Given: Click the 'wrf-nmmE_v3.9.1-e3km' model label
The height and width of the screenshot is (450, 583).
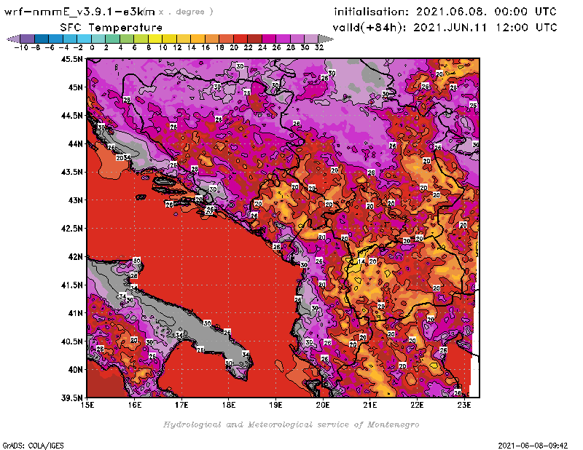Looking at the screenshot, I should click(x=79, y=12).
